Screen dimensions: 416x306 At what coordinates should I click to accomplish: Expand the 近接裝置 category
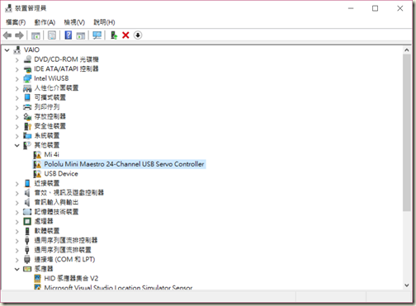coord(17,183)
